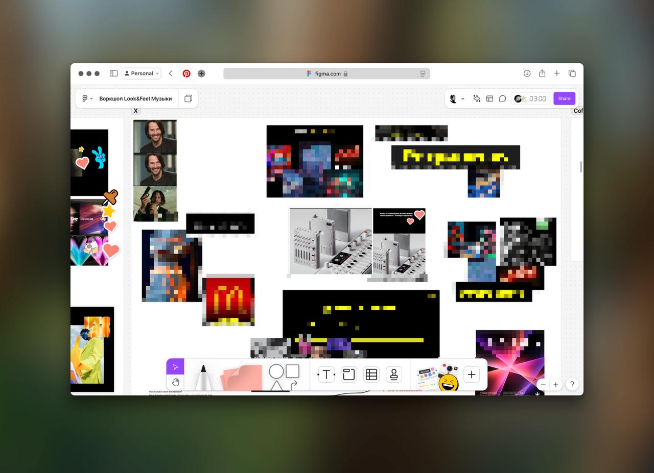Select the Text tool
This screenshot has height=473, width=654.
326,375
